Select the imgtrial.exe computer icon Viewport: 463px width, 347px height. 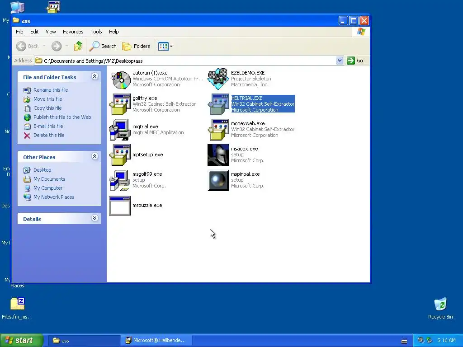pyautogui.click(x=120, y=130)
